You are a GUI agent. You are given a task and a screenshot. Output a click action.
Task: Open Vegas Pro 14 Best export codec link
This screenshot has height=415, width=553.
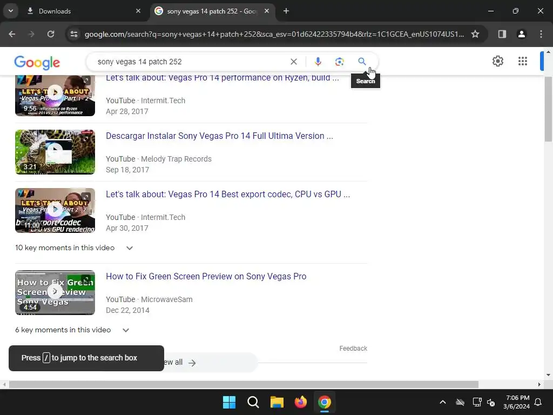point(228,194)
